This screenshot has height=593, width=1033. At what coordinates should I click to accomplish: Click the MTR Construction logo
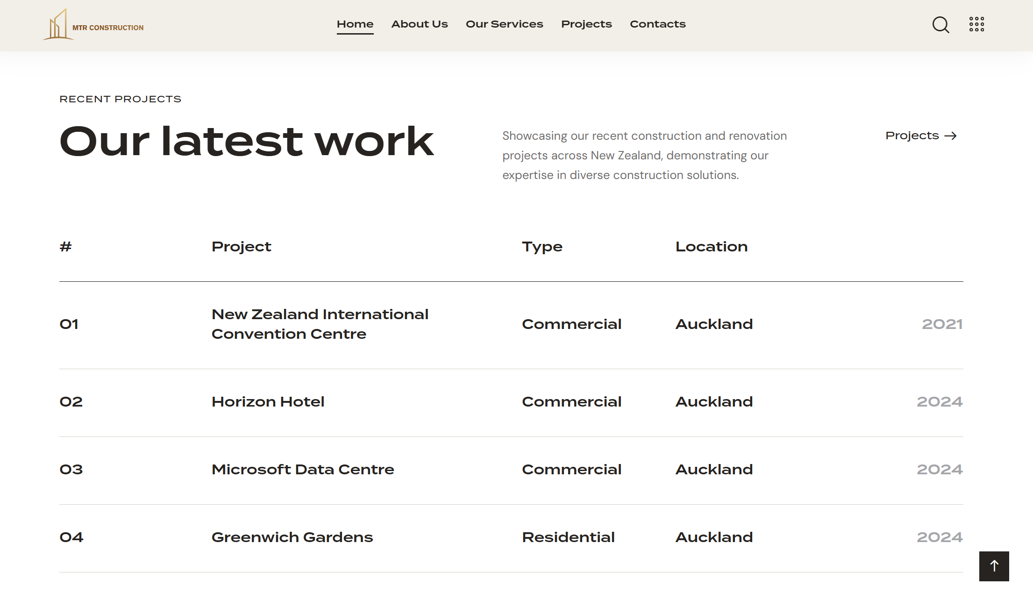click(93, 25)
